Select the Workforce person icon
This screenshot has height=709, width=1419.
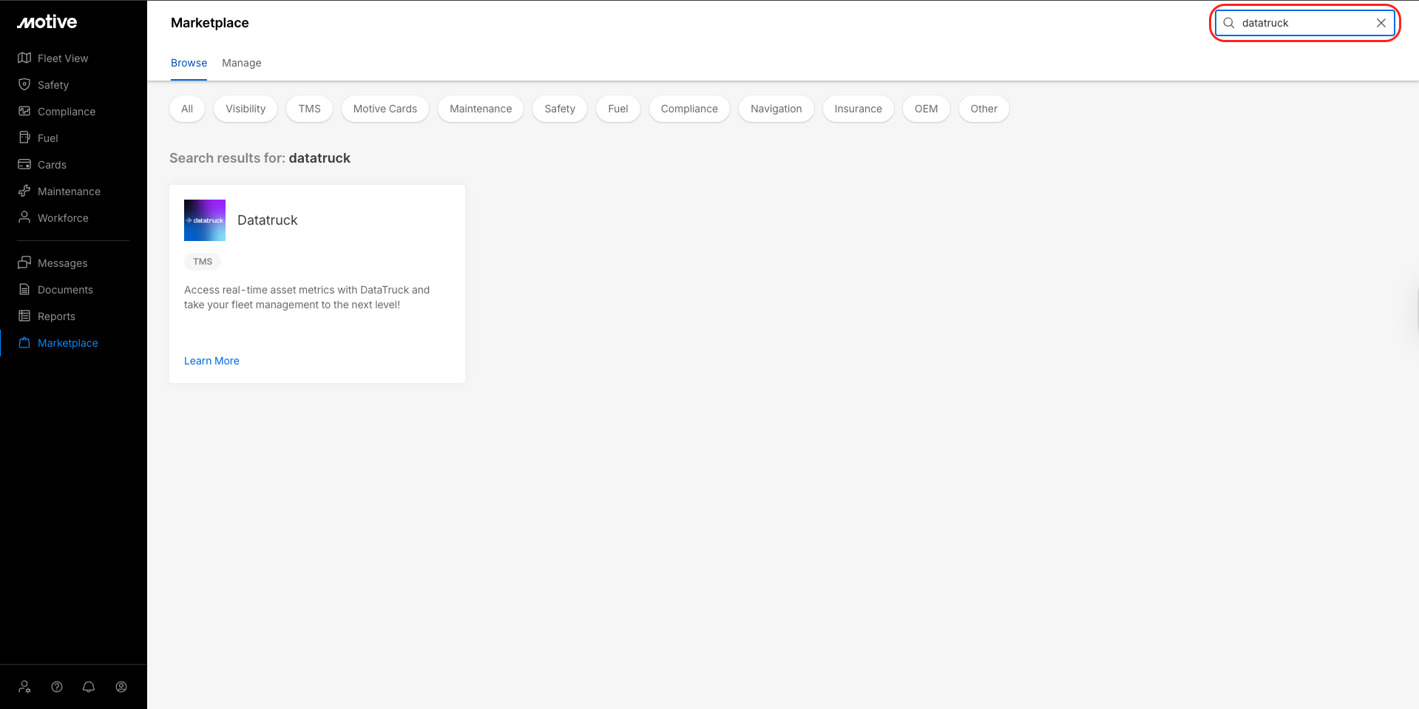pos(24,217)
